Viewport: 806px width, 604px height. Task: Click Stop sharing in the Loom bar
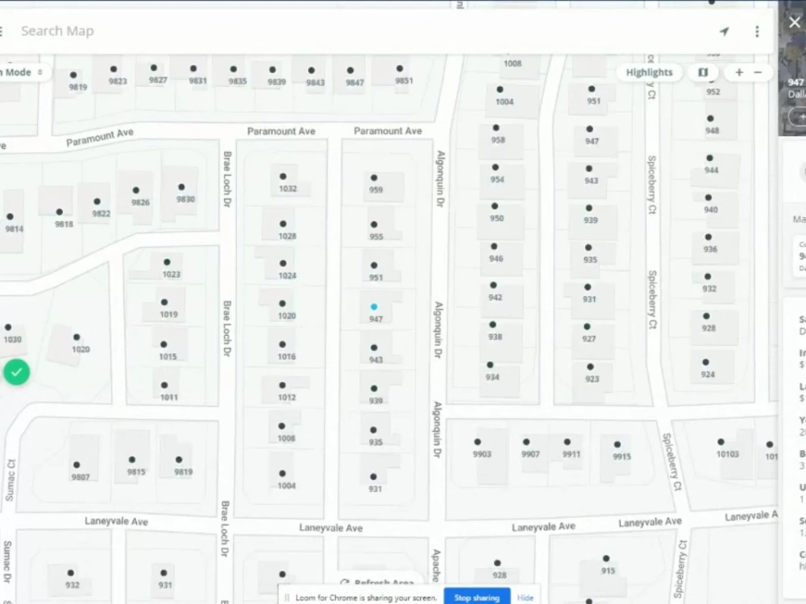pyautogui.click(x=477, y=598)
